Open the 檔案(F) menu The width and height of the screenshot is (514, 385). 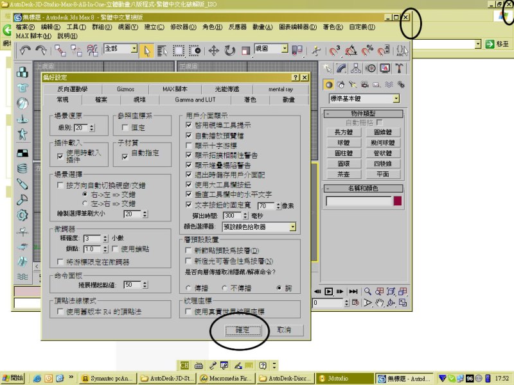tap(25, 27)
